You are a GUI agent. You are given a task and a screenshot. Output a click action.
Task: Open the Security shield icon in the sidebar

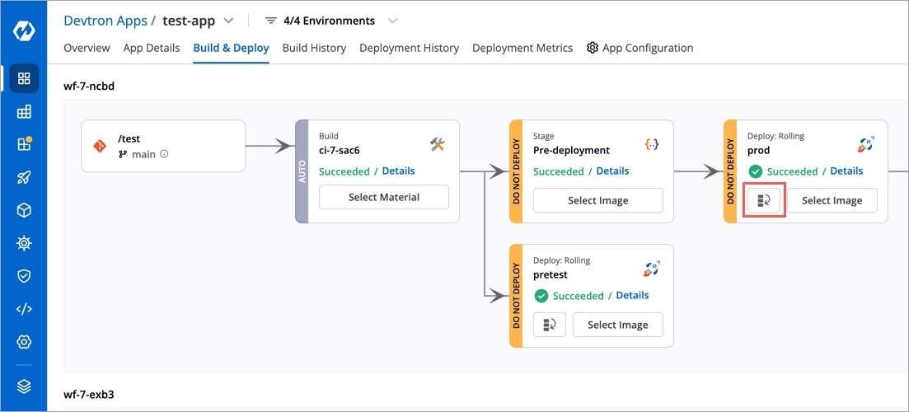pos(24,276)
